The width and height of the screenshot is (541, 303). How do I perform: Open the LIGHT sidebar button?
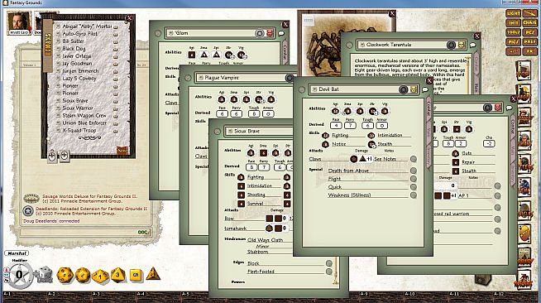tap(513, 13)
